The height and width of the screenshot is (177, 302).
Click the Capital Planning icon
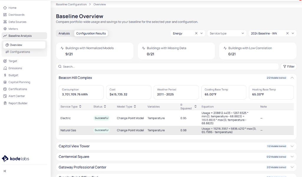point(5,82)
